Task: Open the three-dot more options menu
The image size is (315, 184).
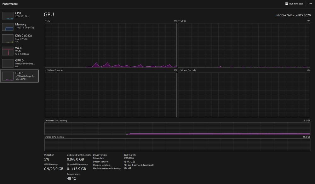Action: click(310, 3)
